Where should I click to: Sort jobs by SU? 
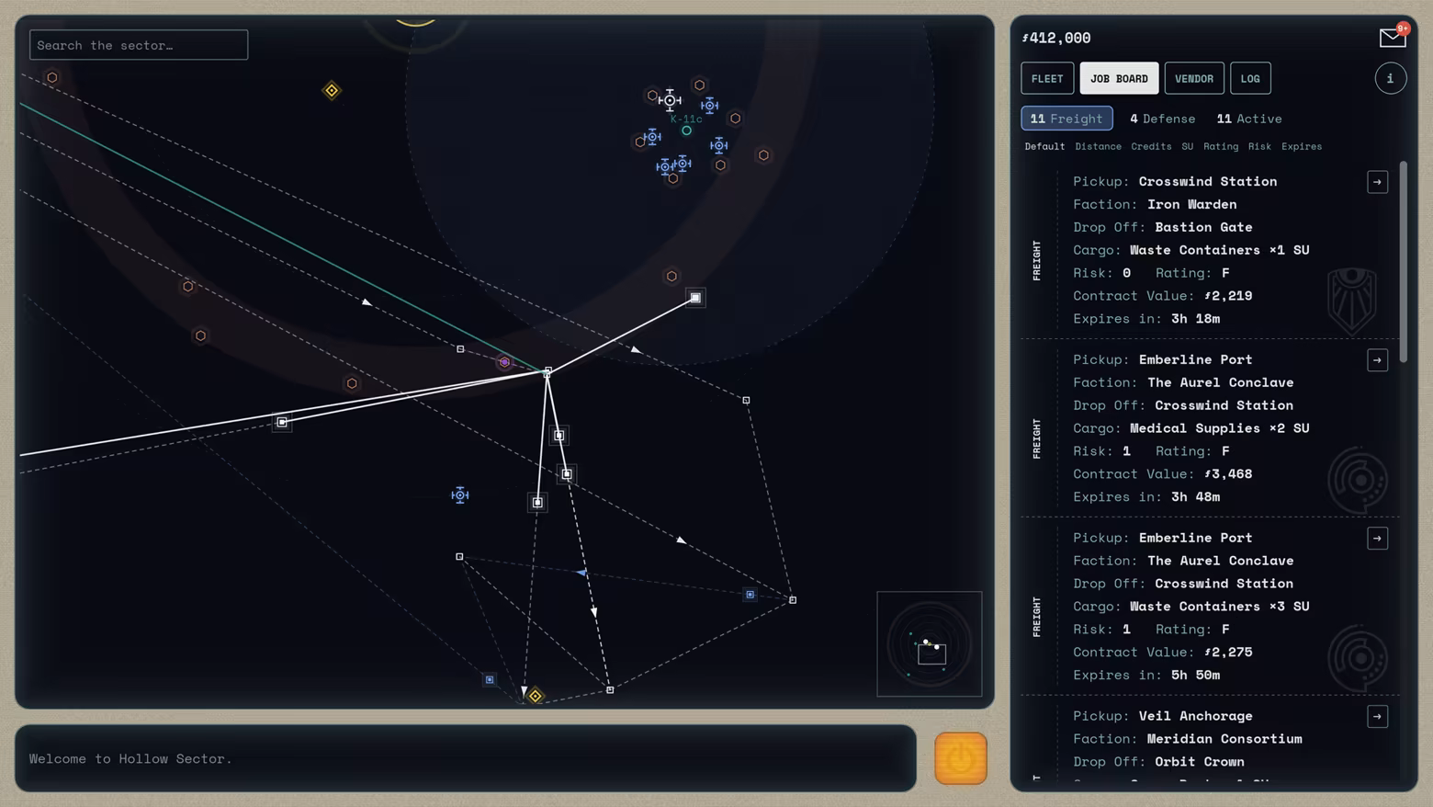coord(1187,146)
